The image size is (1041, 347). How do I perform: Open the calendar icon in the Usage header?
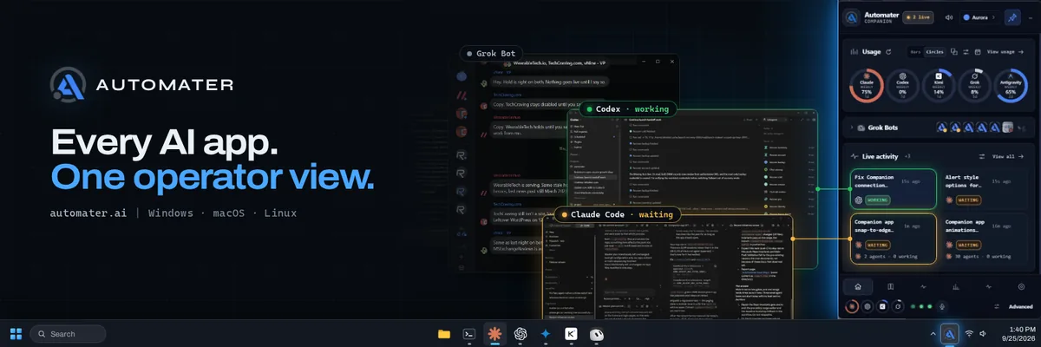[978, 52]
